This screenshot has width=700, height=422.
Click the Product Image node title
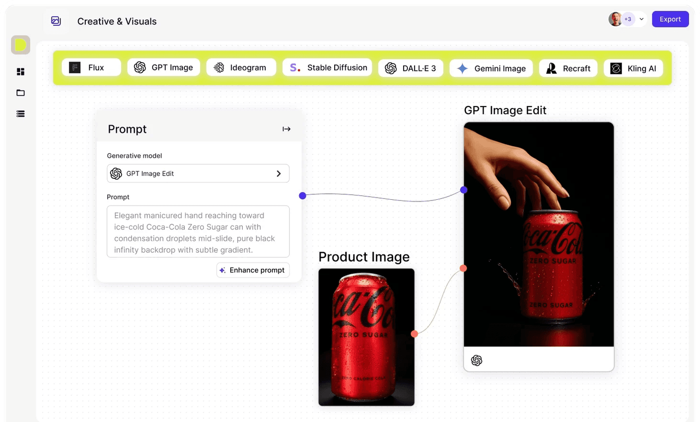pos(364,257)
